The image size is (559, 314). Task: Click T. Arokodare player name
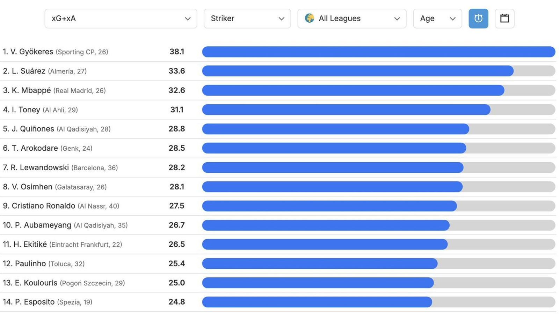pos(35,148)
